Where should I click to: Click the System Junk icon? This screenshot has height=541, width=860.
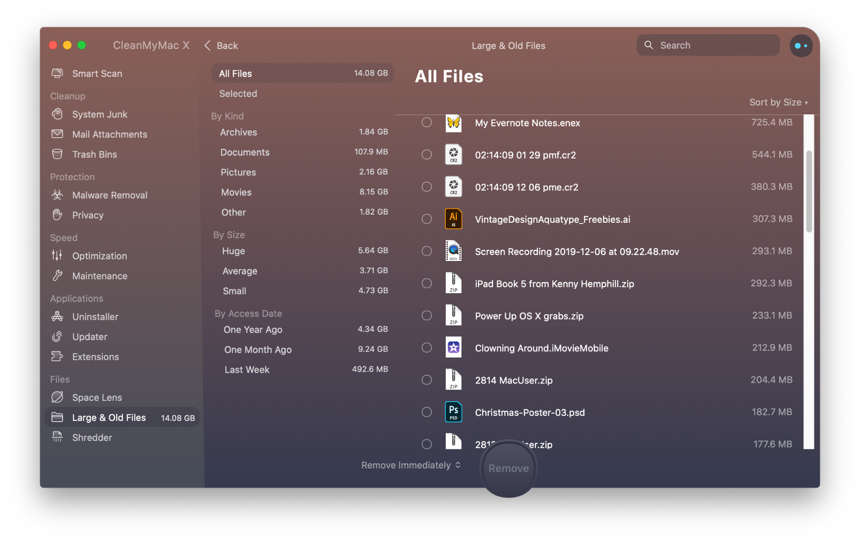point(57,114)
